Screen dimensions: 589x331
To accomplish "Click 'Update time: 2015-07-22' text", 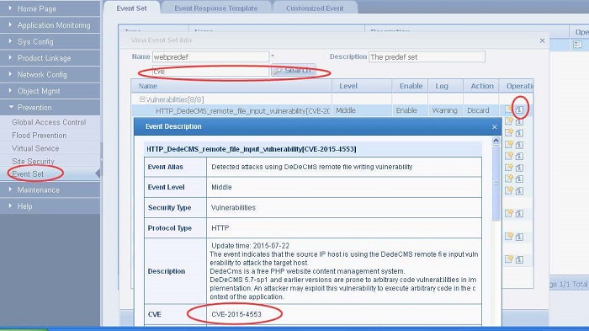I will click(x=250, y=246).
